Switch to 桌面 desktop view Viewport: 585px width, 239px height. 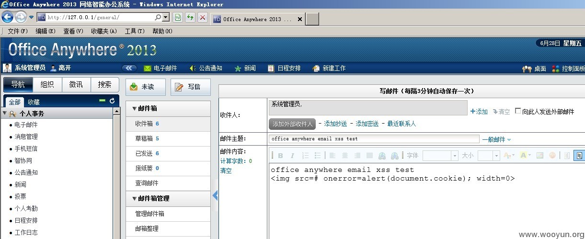[x=534, y=69]
